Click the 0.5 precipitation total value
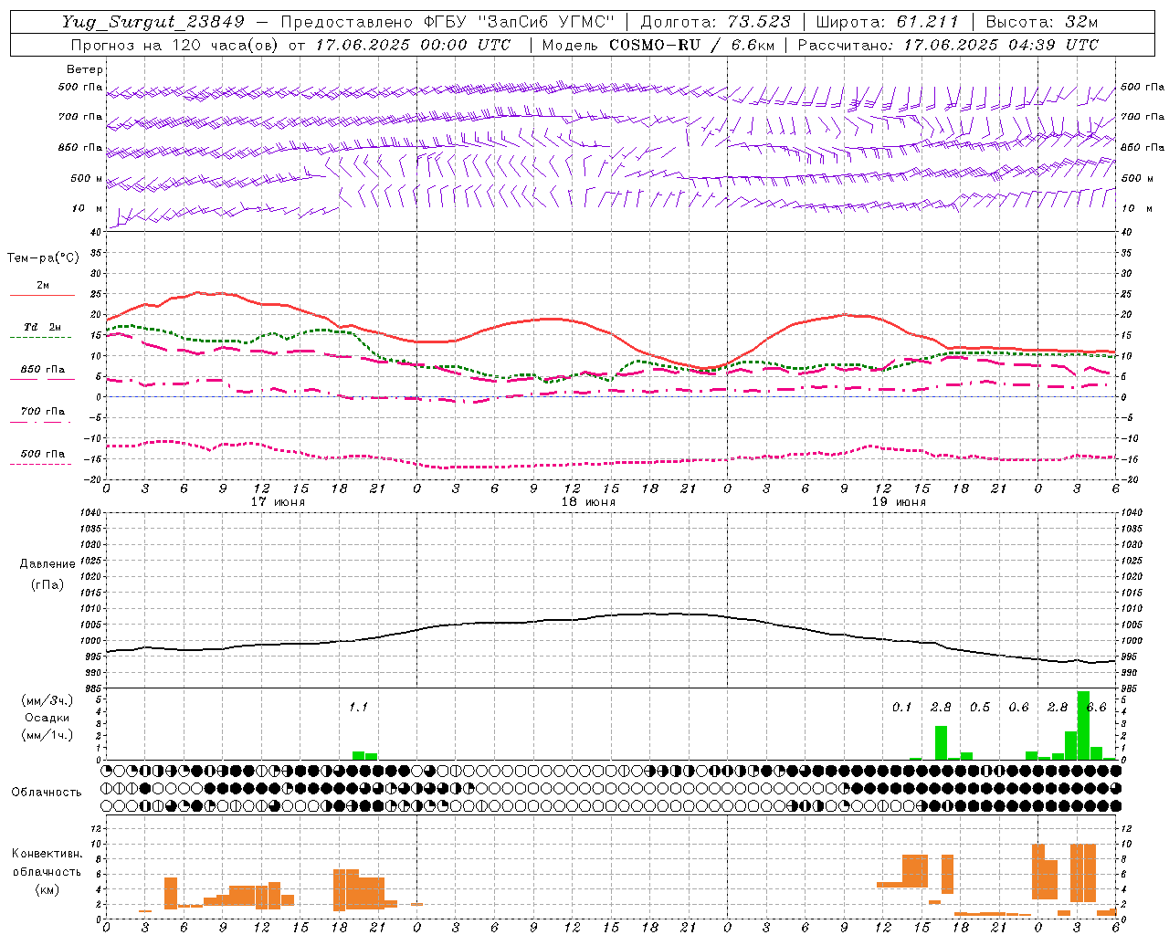 click(x=979, y=707)
